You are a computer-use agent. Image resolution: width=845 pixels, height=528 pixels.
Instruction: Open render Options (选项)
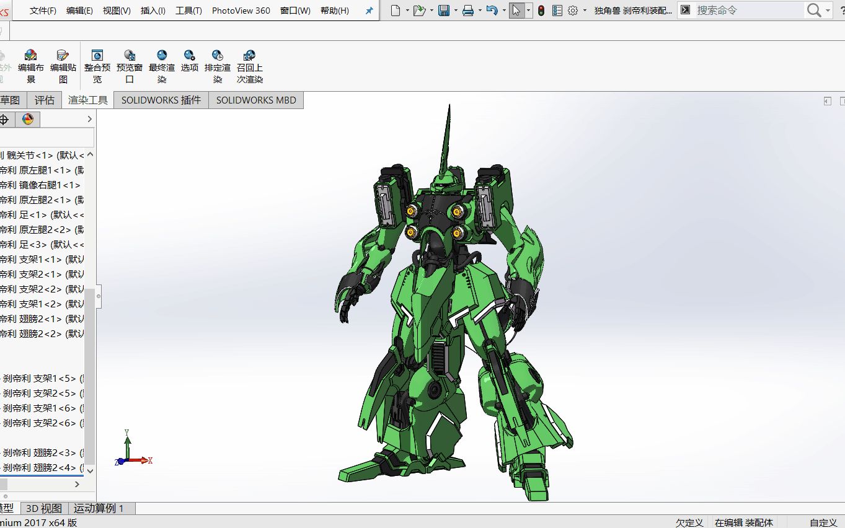coord(190,61)
